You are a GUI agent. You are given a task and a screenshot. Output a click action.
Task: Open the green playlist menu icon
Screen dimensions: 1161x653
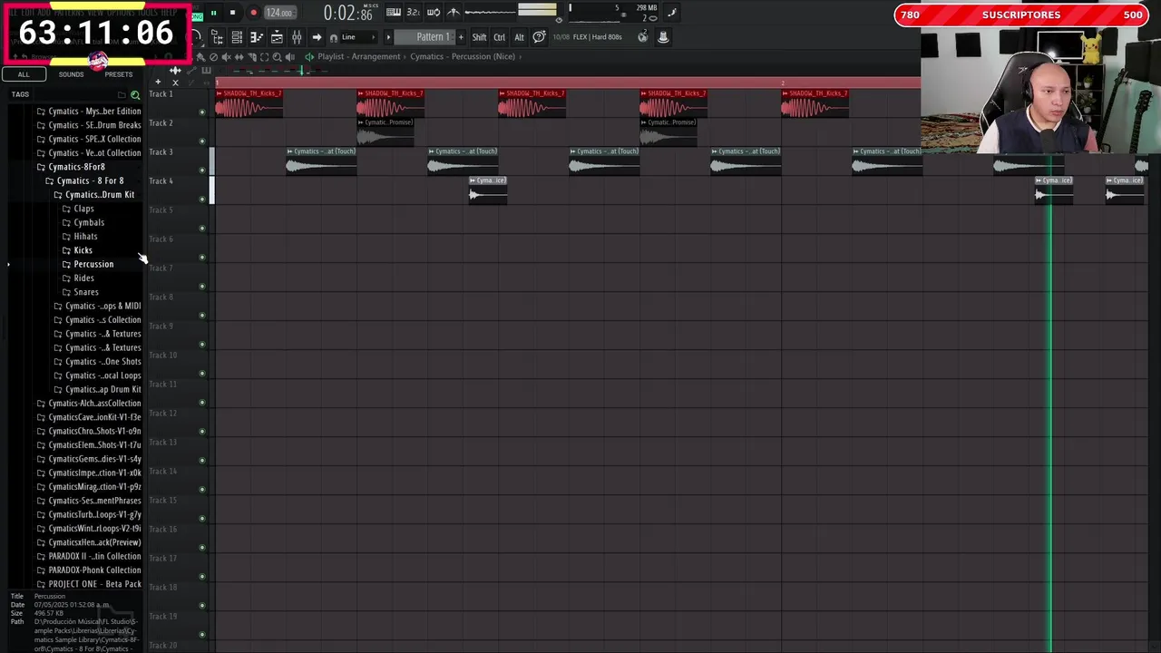click(309, 56)
